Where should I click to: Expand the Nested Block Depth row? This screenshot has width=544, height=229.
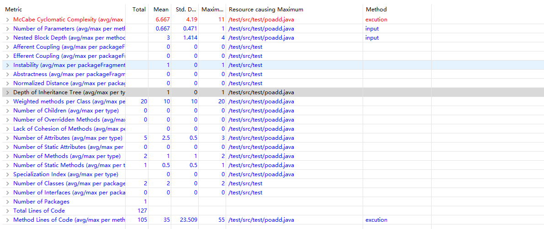click(x=8, y=38)
